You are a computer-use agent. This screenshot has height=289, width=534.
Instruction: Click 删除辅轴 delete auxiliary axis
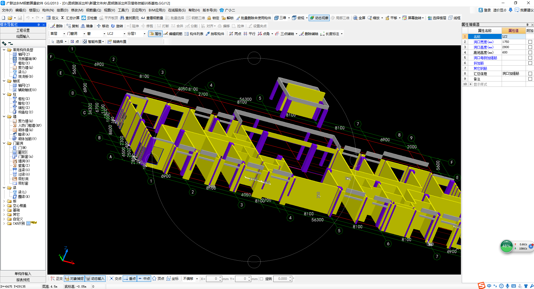point(309,34)
